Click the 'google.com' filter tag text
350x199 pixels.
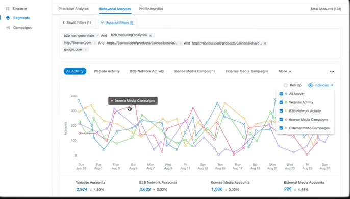(x=73, y=49)
